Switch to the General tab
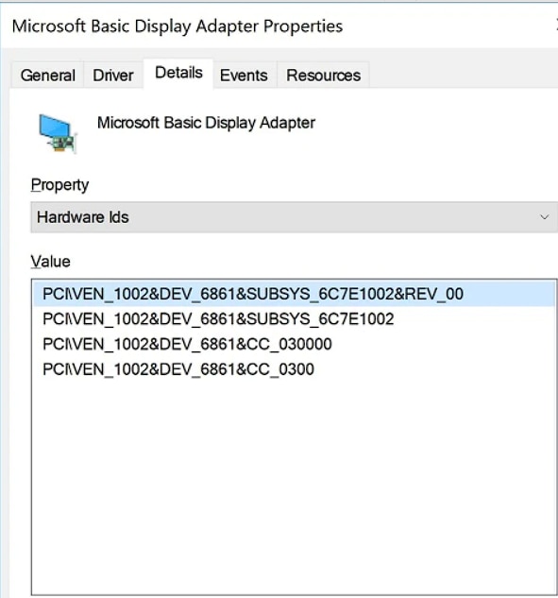Screen dimensions: 558x598 click(x=47, y=76)
